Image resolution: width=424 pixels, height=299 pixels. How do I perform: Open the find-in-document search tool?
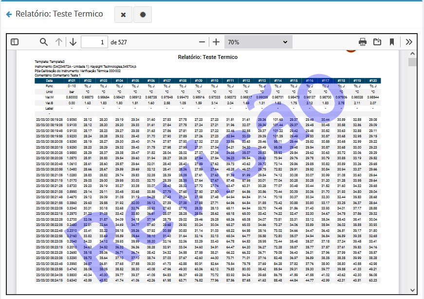44,42
